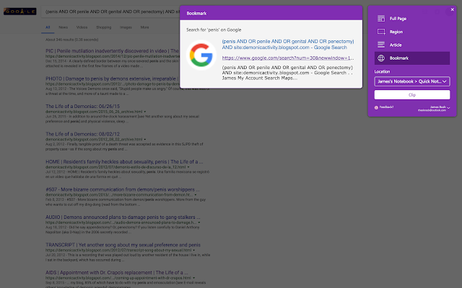The width and height of the screenshot is (462, 288).
Task: Open the bookmark preview title link
Action: coord(288,45)
